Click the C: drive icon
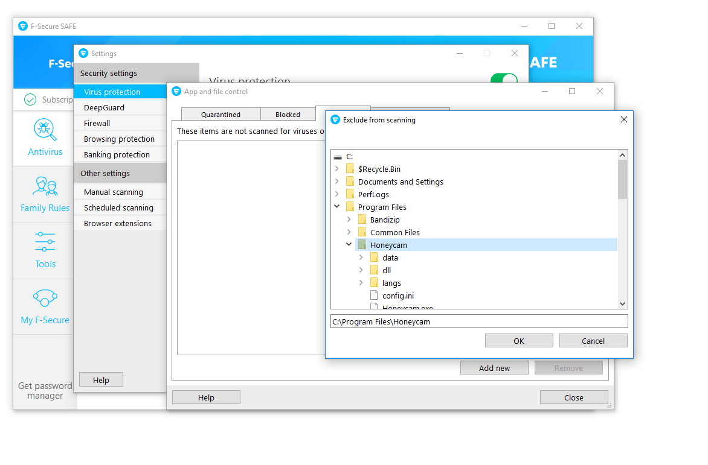 (338, 157)
